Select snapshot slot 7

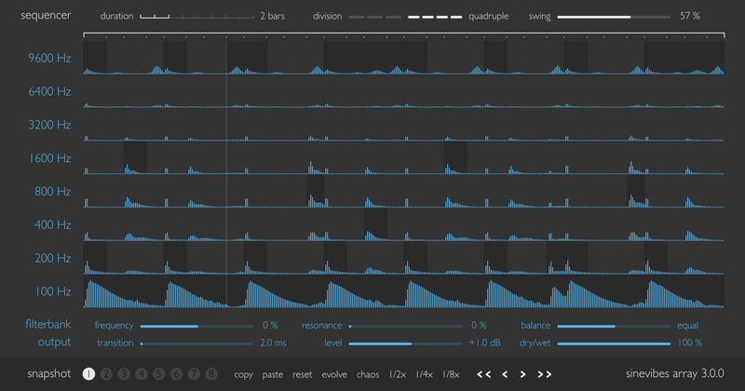[x=194, y=374]
